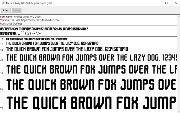
Task: Click the digits and punctuation sample line
Action: click(x=20, y=33)
